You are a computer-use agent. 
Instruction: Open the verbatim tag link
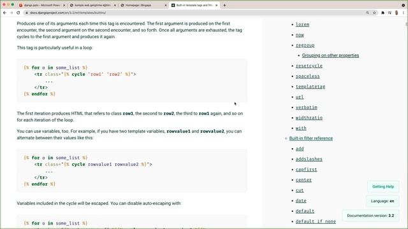[x=306, y=108]
